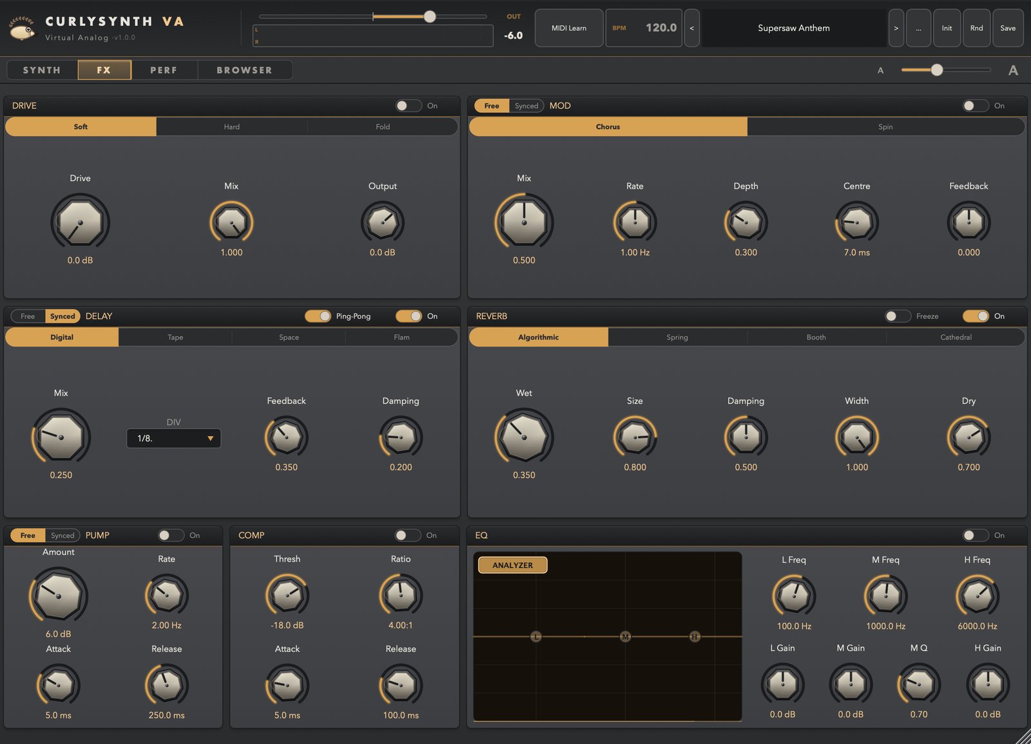
Task: Disable the DELAY Ping-Pong switch
Action: click(x=318, y=316)
